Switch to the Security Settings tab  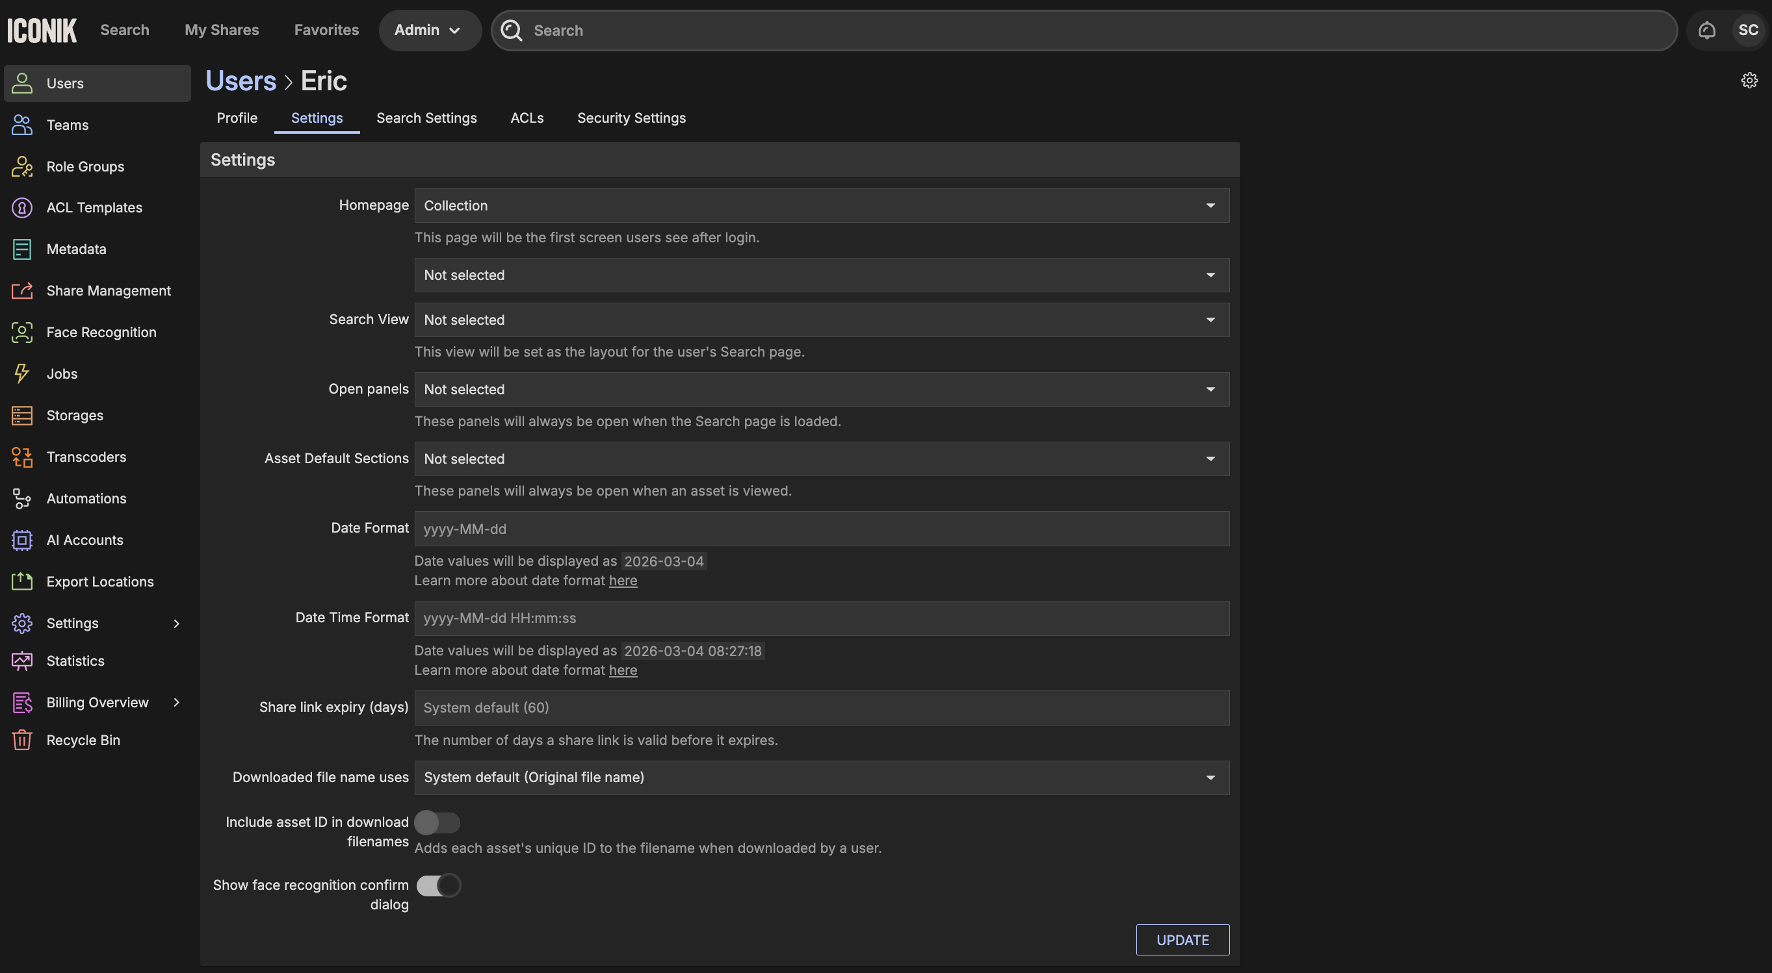point(631,118)
